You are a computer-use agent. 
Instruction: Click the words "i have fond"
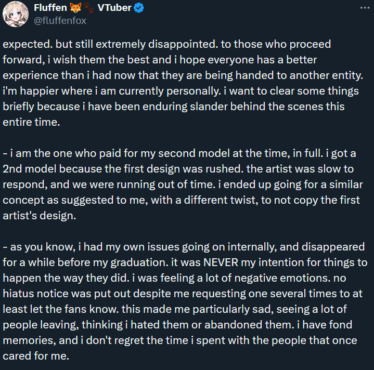coord(325,325)
